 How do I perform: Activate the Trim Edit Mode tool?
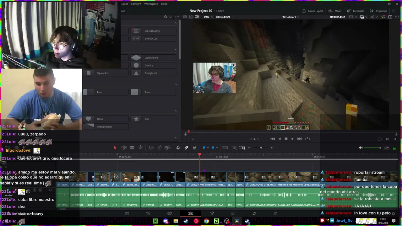[124, 148]
